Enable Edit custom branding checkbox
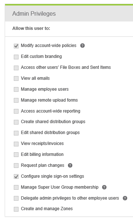Screen dimensions: 133x220 pos(16,57)
